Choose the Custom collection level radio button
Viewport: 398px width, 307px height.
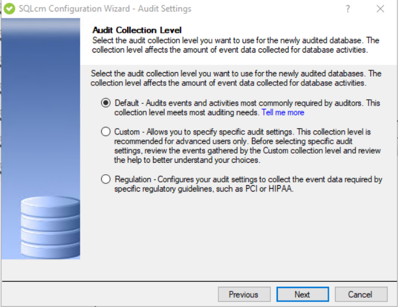[106, 132]
